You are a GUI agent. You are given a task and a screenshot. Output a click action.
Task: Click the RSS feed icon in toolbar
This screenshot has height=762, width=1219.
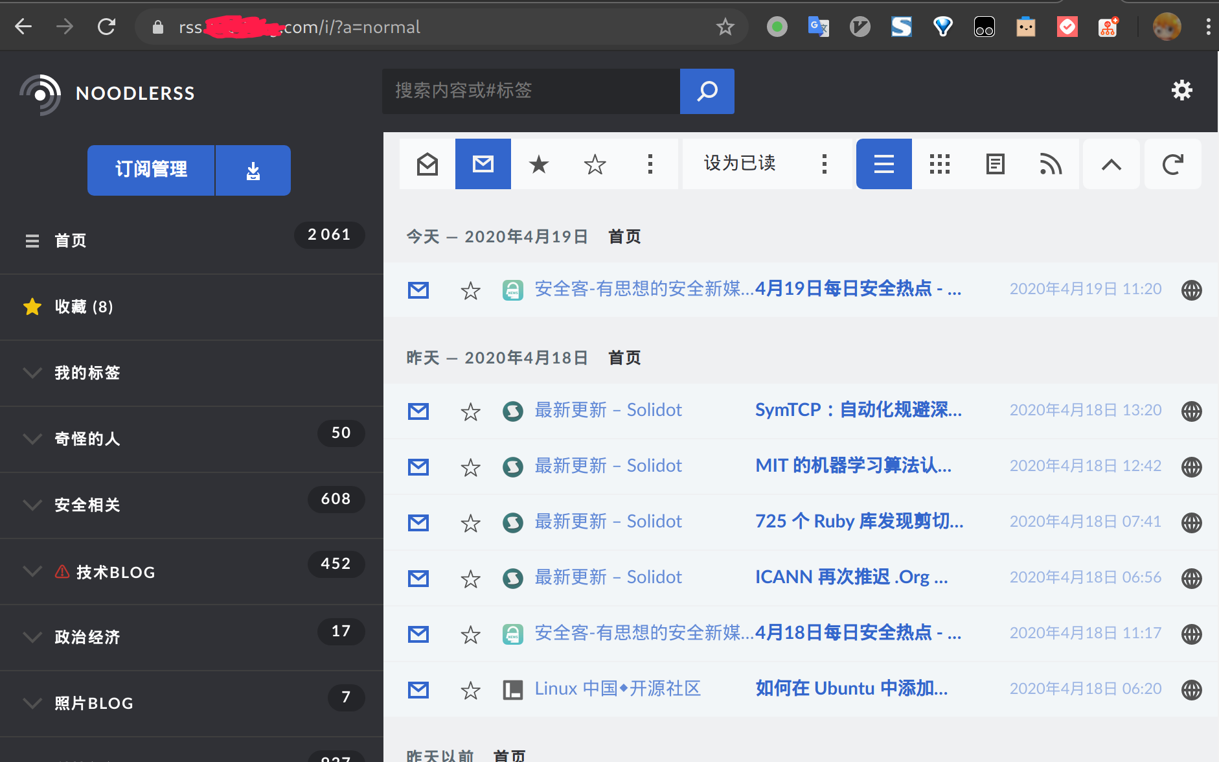1051,165
